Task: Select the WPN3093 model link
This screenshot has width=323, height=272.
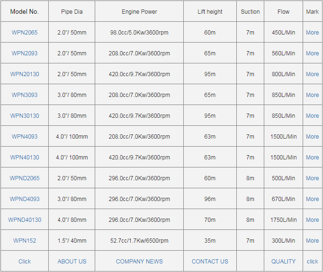Action: (x=25, y=95)
